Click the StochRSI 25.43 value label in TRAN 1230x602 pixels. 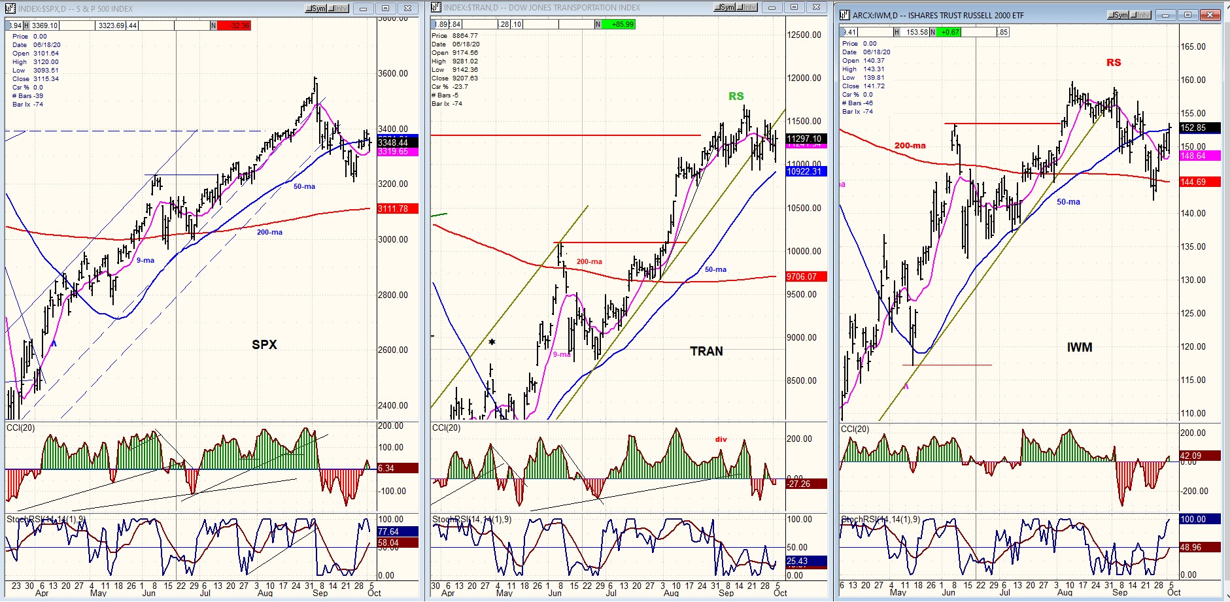(x=807, y=561)
